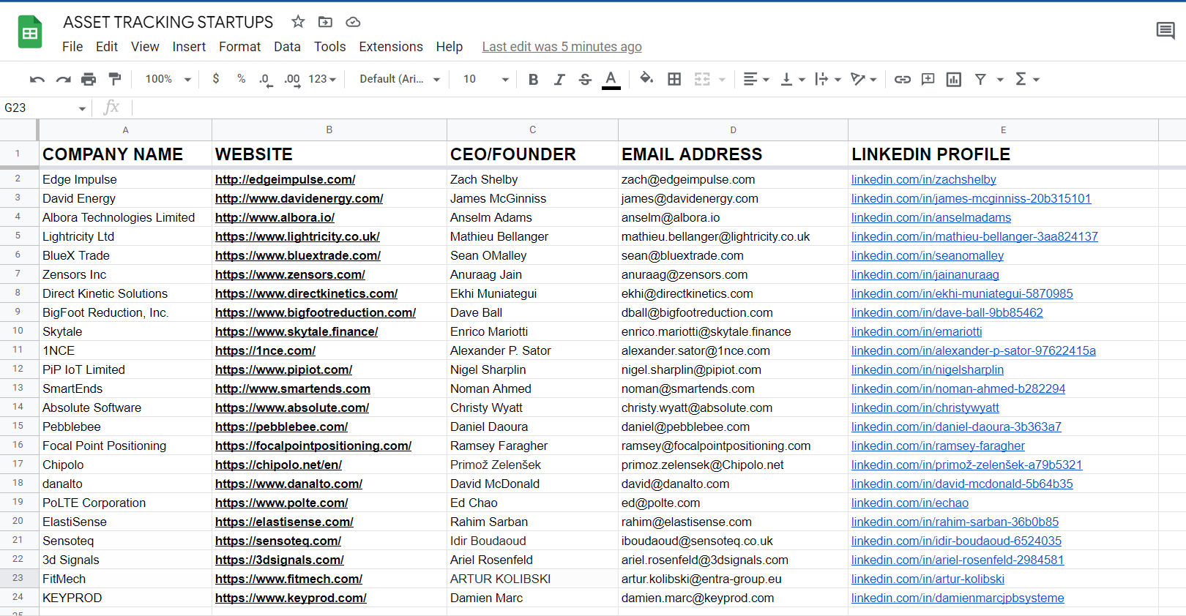This screenshot has height=616, width=1186.
Task: Click the name box showing G23
Action: [45, 108]
